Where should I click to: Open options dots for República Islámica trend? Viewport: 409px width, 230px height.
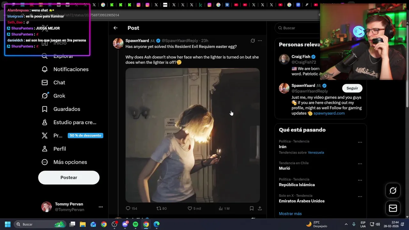[x=360, y=180]
